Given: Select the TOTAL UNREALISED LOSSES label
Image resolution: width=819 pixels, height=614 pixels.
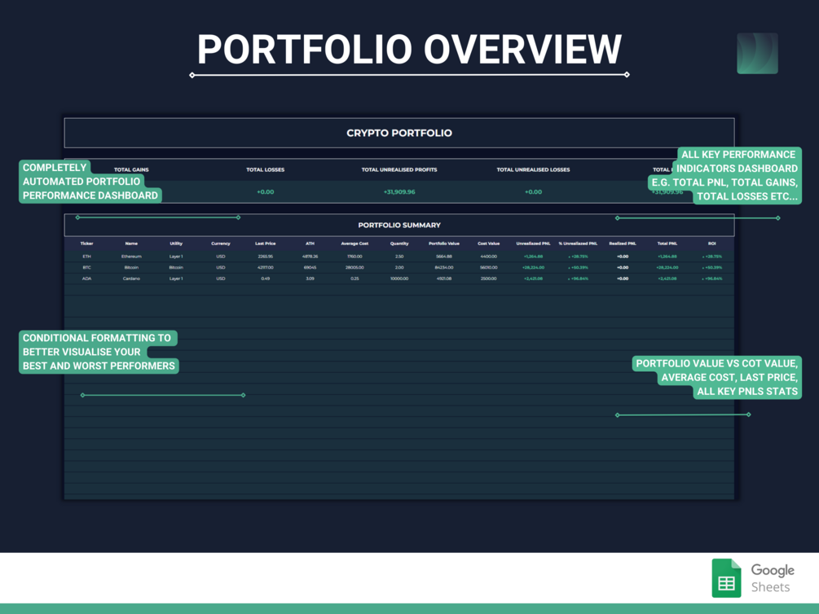Looking at the screenshot, I should pos(533,169).
